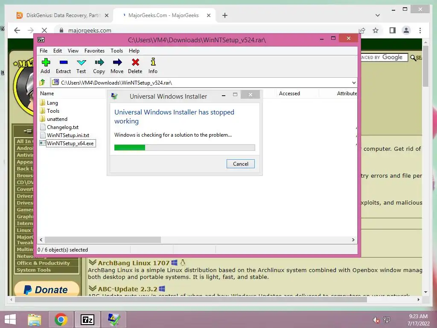Close the MajorGeeks browser tab

tap(208, 15)
